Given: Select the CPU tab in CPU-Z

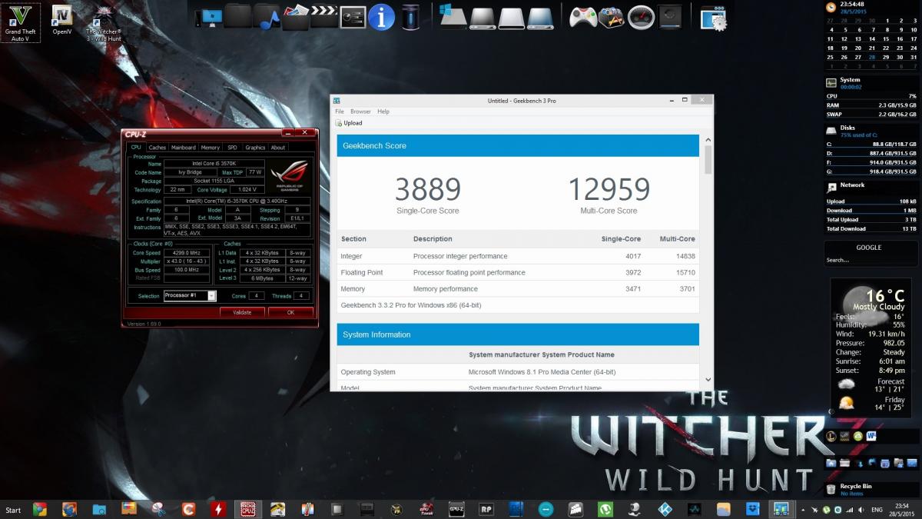Looking at the screenshot, I should click(136, 147).
